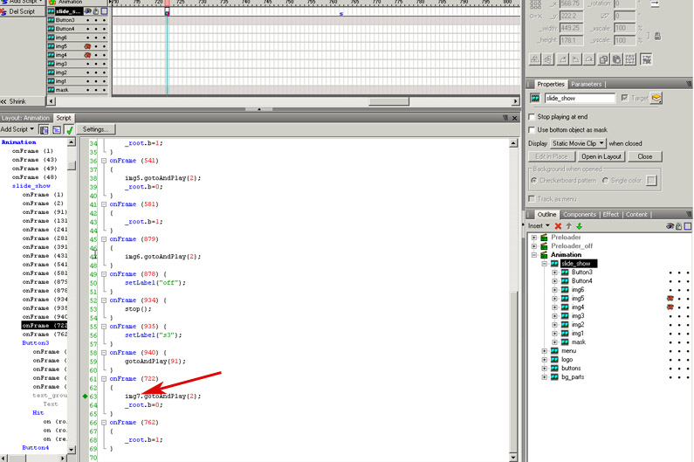
Task: Enable Stop playing at end checkbox
Action: coord(533,116)
